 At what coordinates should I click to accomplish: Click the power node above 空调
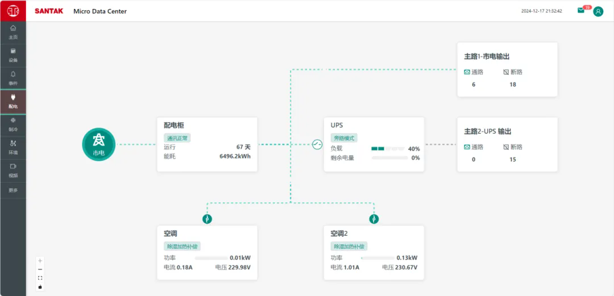pos(208,219)
